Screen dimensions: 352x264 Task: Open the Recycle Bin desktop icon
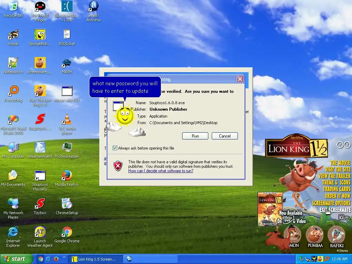tap(13, 9)
